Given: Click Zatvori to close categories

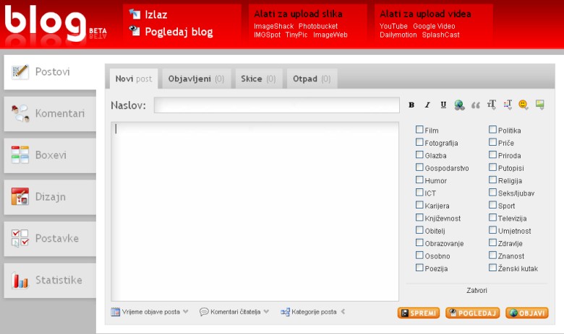Looking at the screenshot, I should point(477,290).
